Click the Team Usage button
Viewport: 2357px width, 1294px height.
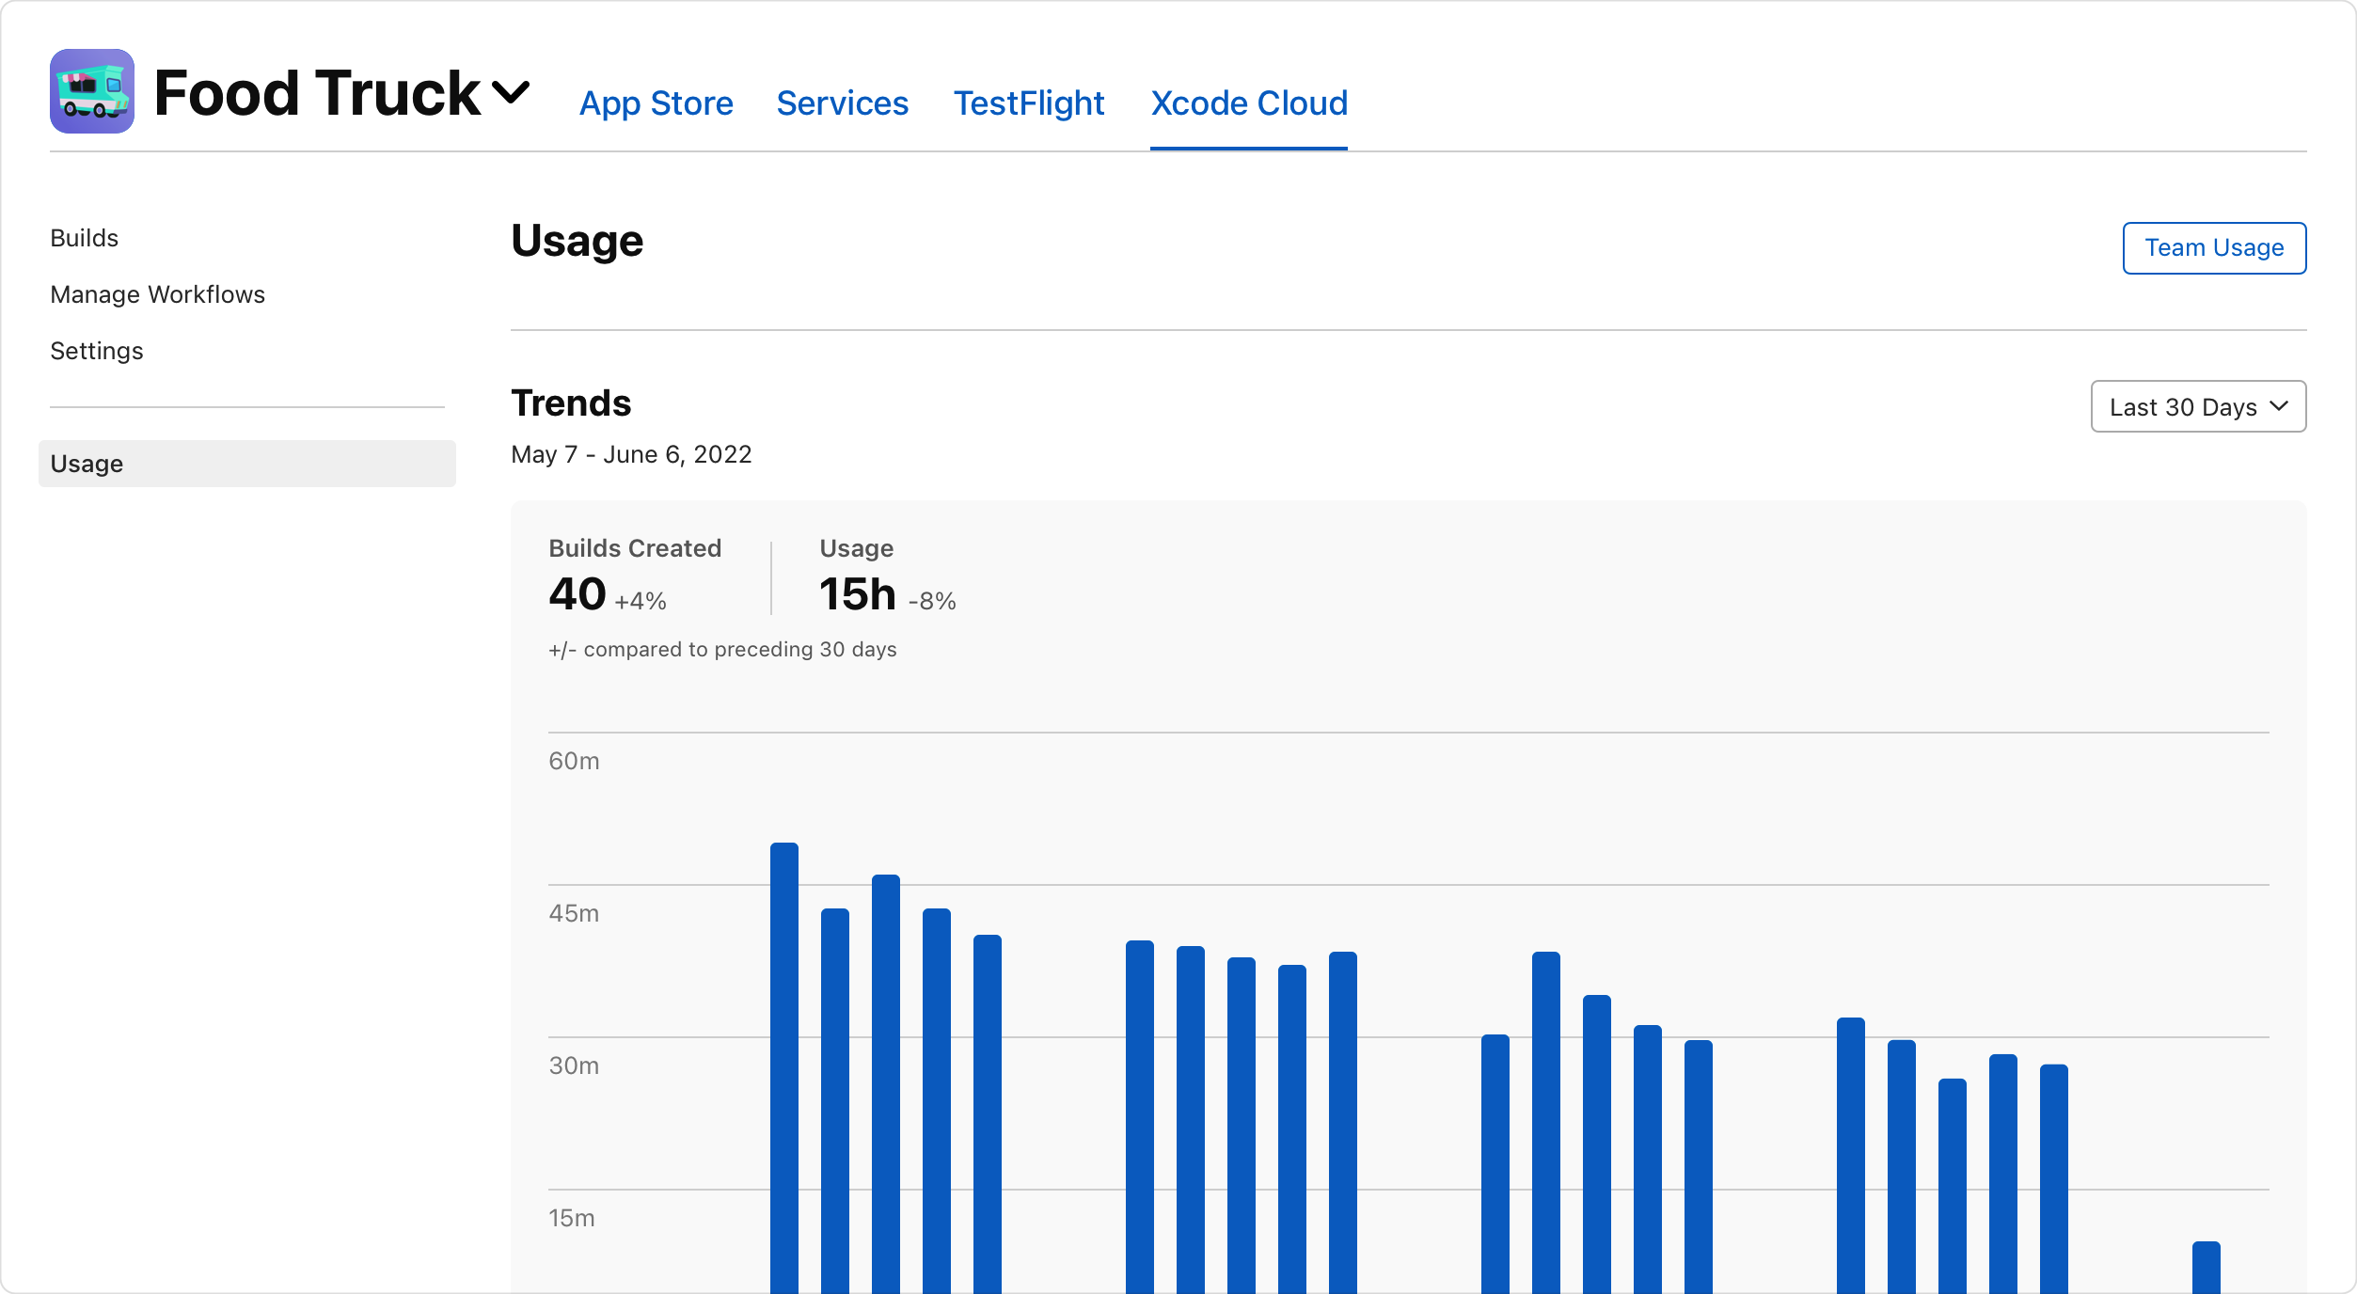point(2213,248)
